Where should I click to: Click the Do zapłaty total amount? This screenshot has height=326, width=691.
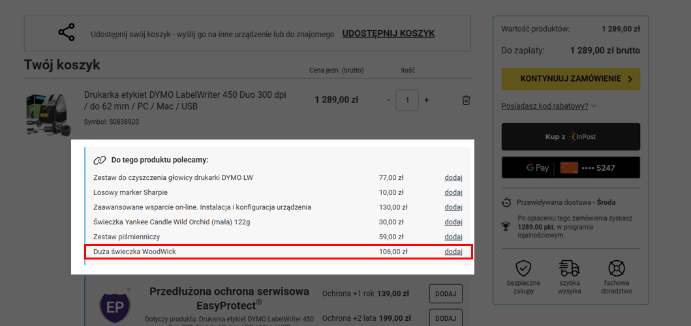[x=605, y=51]
